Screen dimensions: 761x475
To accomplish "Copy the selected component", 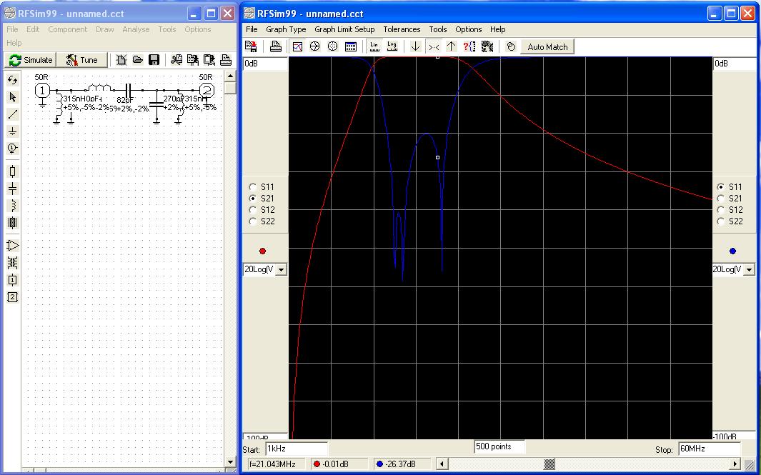I will tap(193, 60).
